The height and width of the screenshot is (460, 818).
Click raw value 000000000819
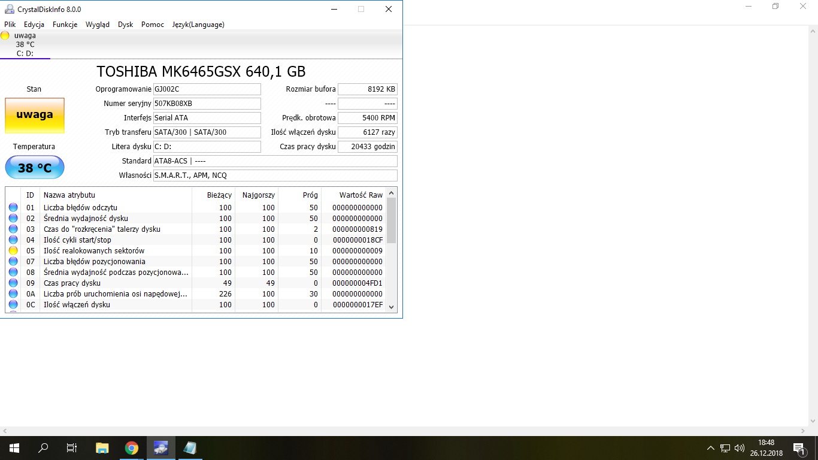point(358,229)
